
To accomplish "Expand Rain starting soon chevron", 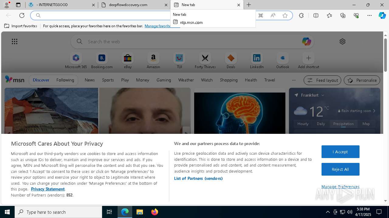I will (374, 111).
